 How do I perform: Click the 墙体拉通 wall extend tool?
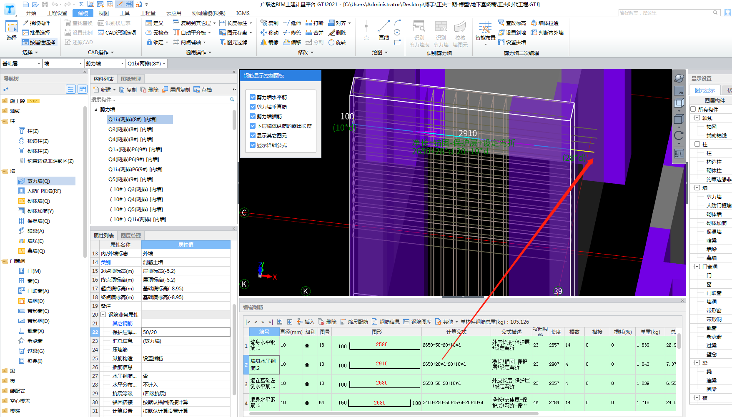(x=545, y=23)
